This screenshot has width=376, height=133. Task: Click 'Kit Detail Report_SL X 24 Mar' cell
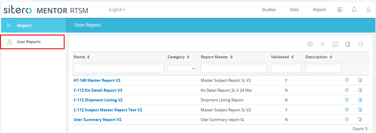click(226, 90)
